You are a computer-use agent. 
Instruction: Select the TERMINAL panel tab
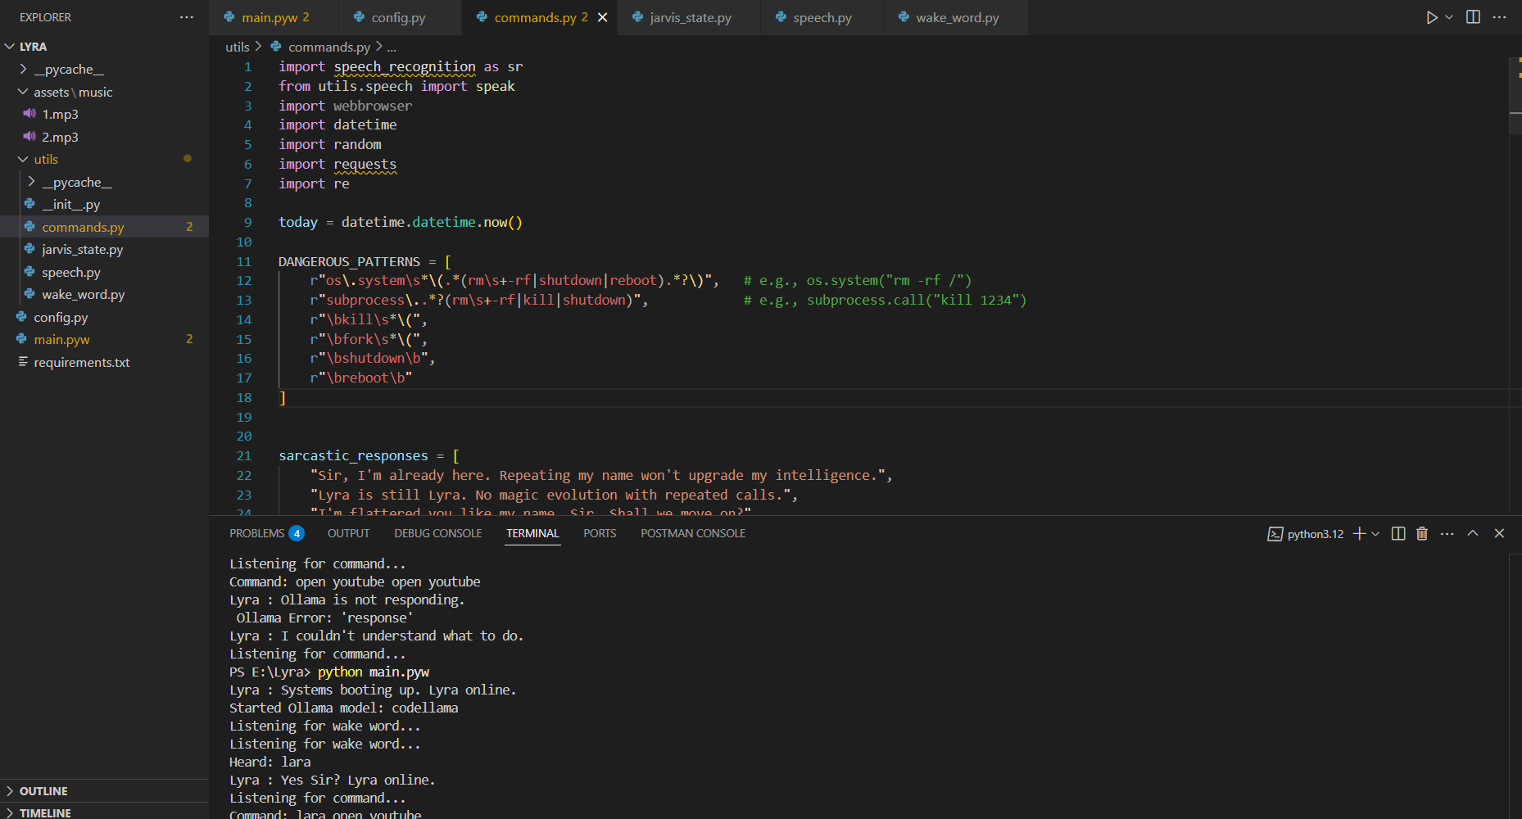coord(532,533)
